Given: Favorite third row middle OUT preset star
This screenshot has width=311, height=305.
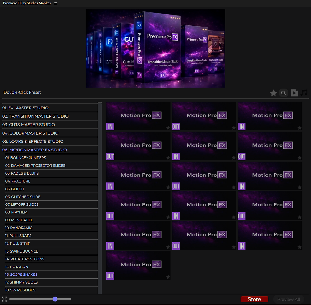Looking at the screenshot, I should (234, 187).
